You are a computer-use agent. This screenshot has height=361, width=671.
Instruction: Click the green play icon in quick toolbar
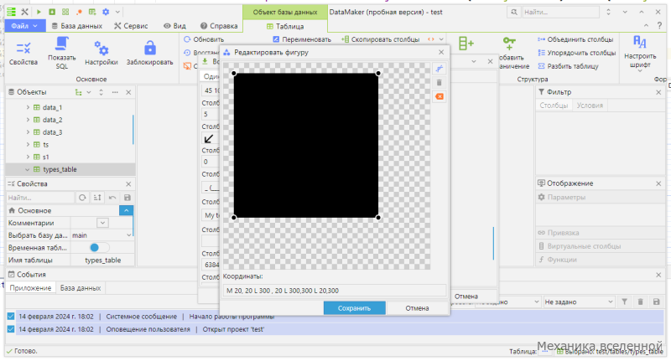pyautogui.click(x=39, y=12)
